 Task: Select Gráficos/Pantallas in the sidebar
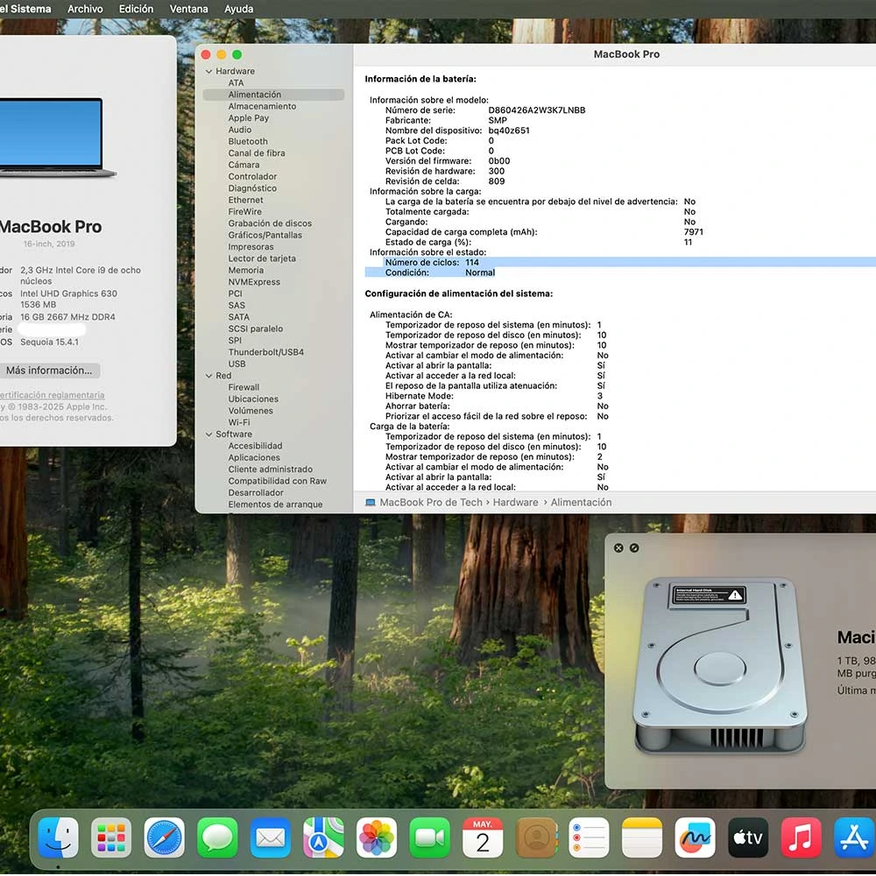click(x=265, y=235)
